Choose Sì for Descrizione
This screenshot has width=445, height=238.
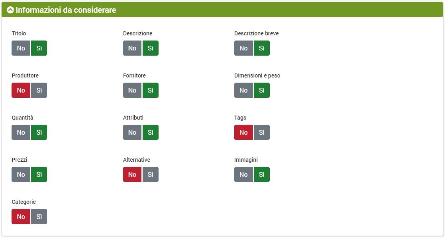click(x=150, y=48)
